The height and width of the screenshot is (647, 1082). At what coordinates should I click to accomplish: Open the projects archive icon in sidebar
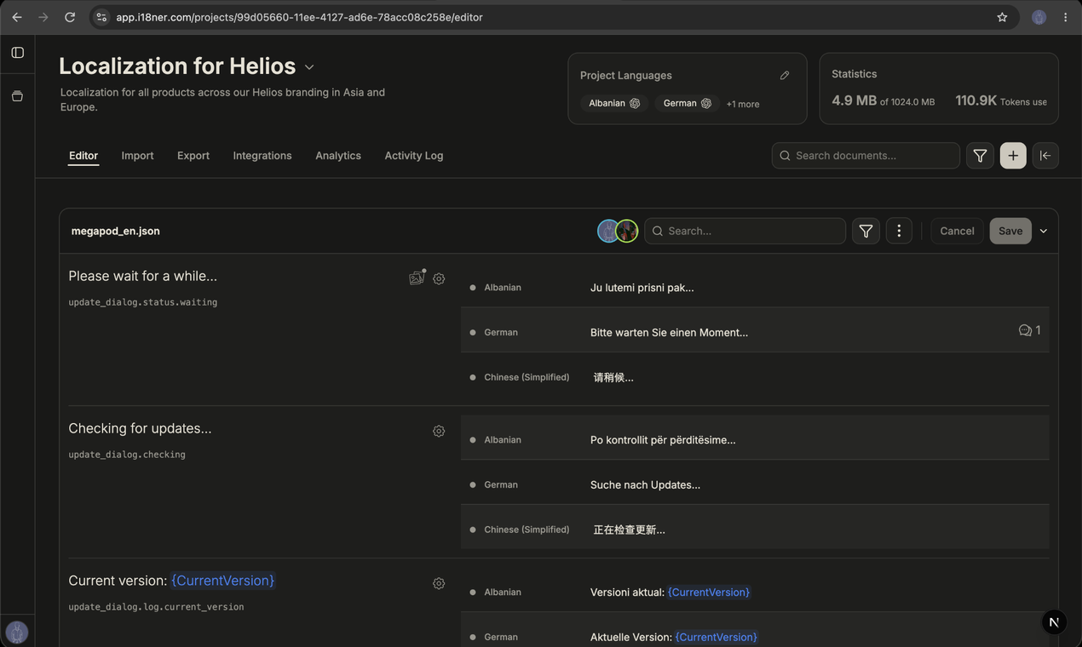point(17,96)
